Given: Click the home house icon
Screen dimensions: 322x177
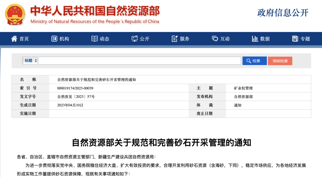Looking at the screenshot, I should point(14,39).
